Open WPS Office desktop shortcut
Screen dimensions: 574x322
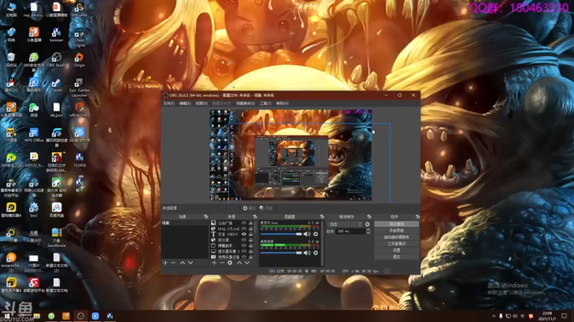pos(34,135)
